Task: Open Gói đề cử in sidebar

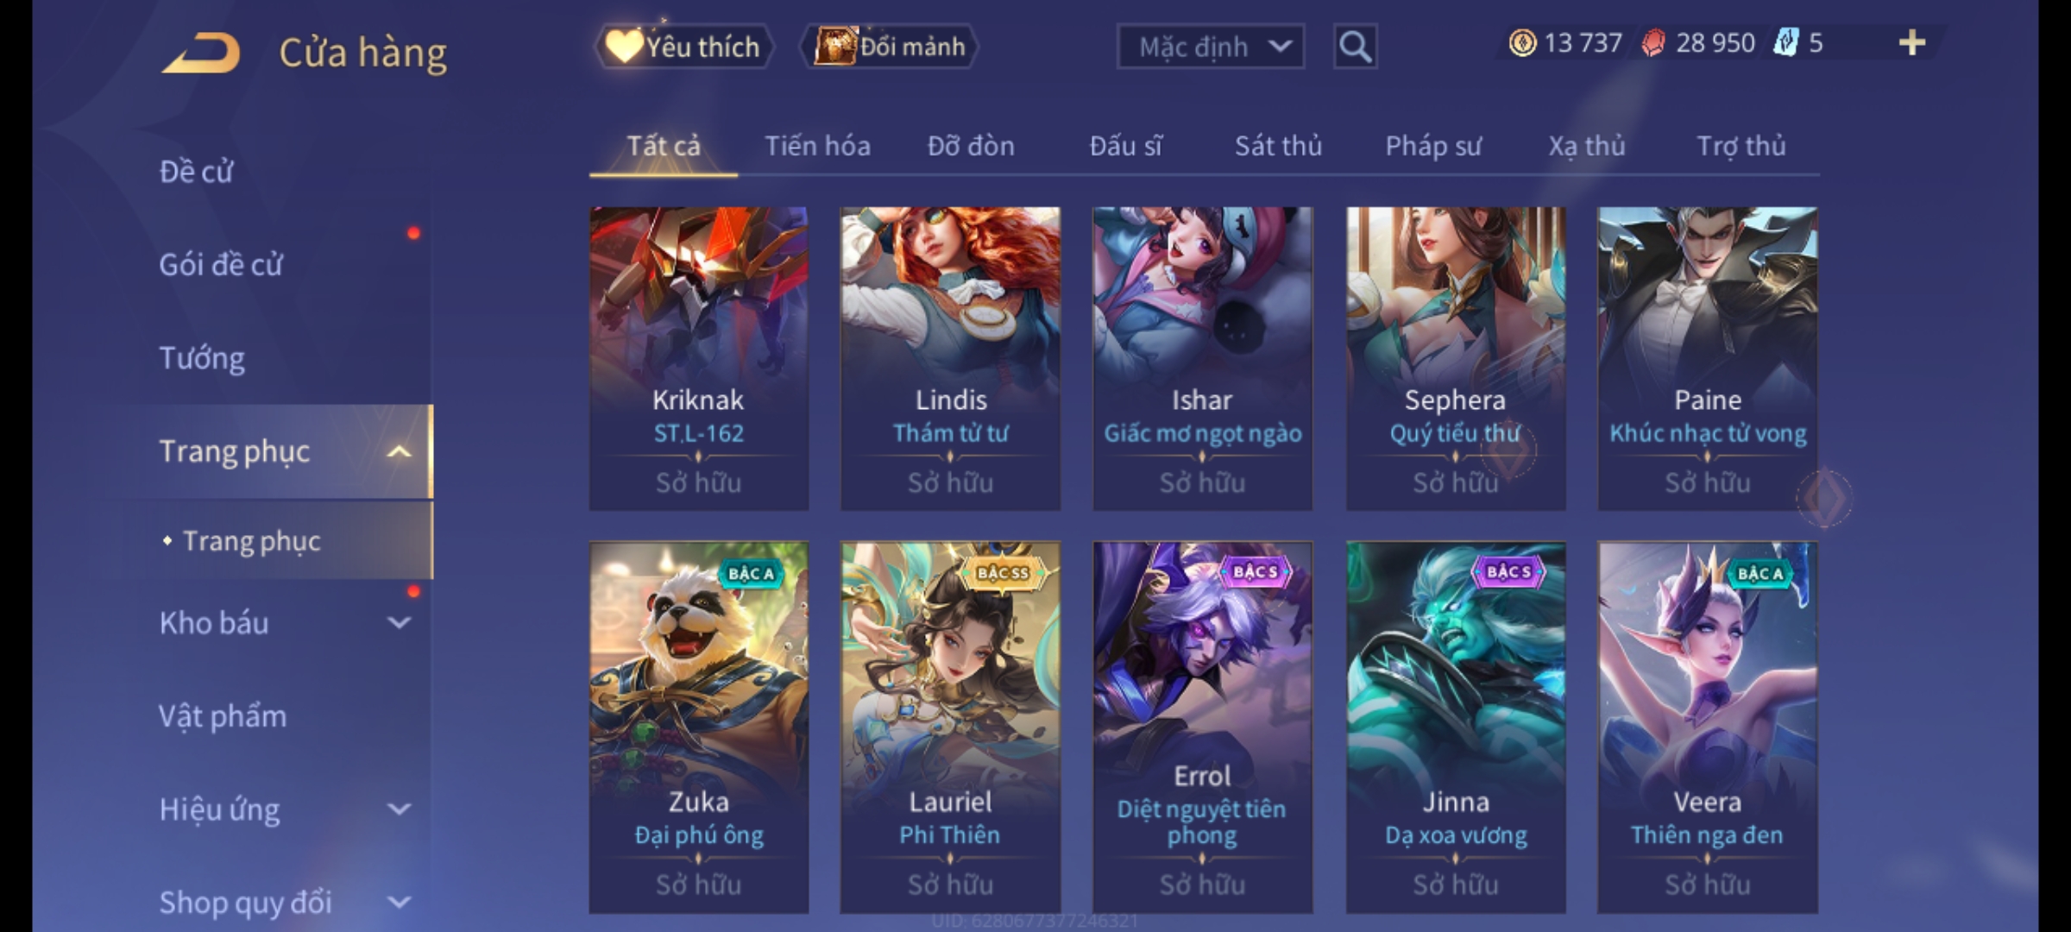Action: pos(221,265)
